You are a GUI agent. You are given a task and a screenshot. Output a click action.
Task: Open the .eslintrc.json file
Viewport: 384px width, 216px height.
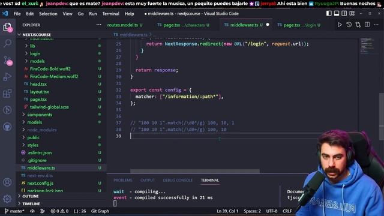tap(61, 152)
